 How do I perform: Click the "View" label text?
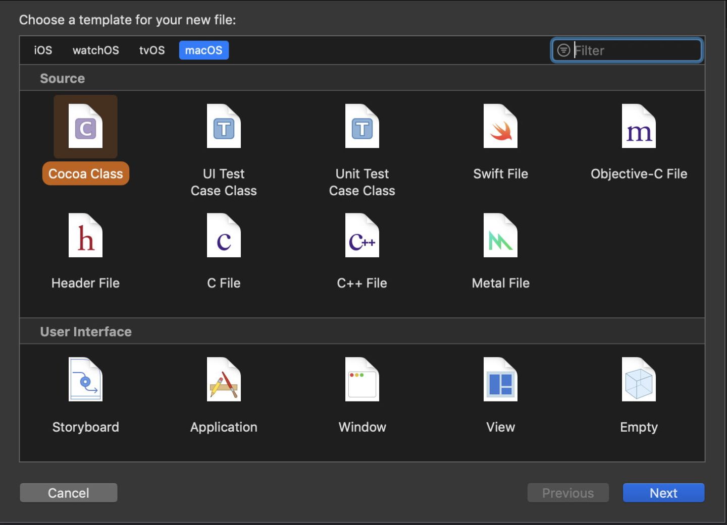(x=500, y=427)
